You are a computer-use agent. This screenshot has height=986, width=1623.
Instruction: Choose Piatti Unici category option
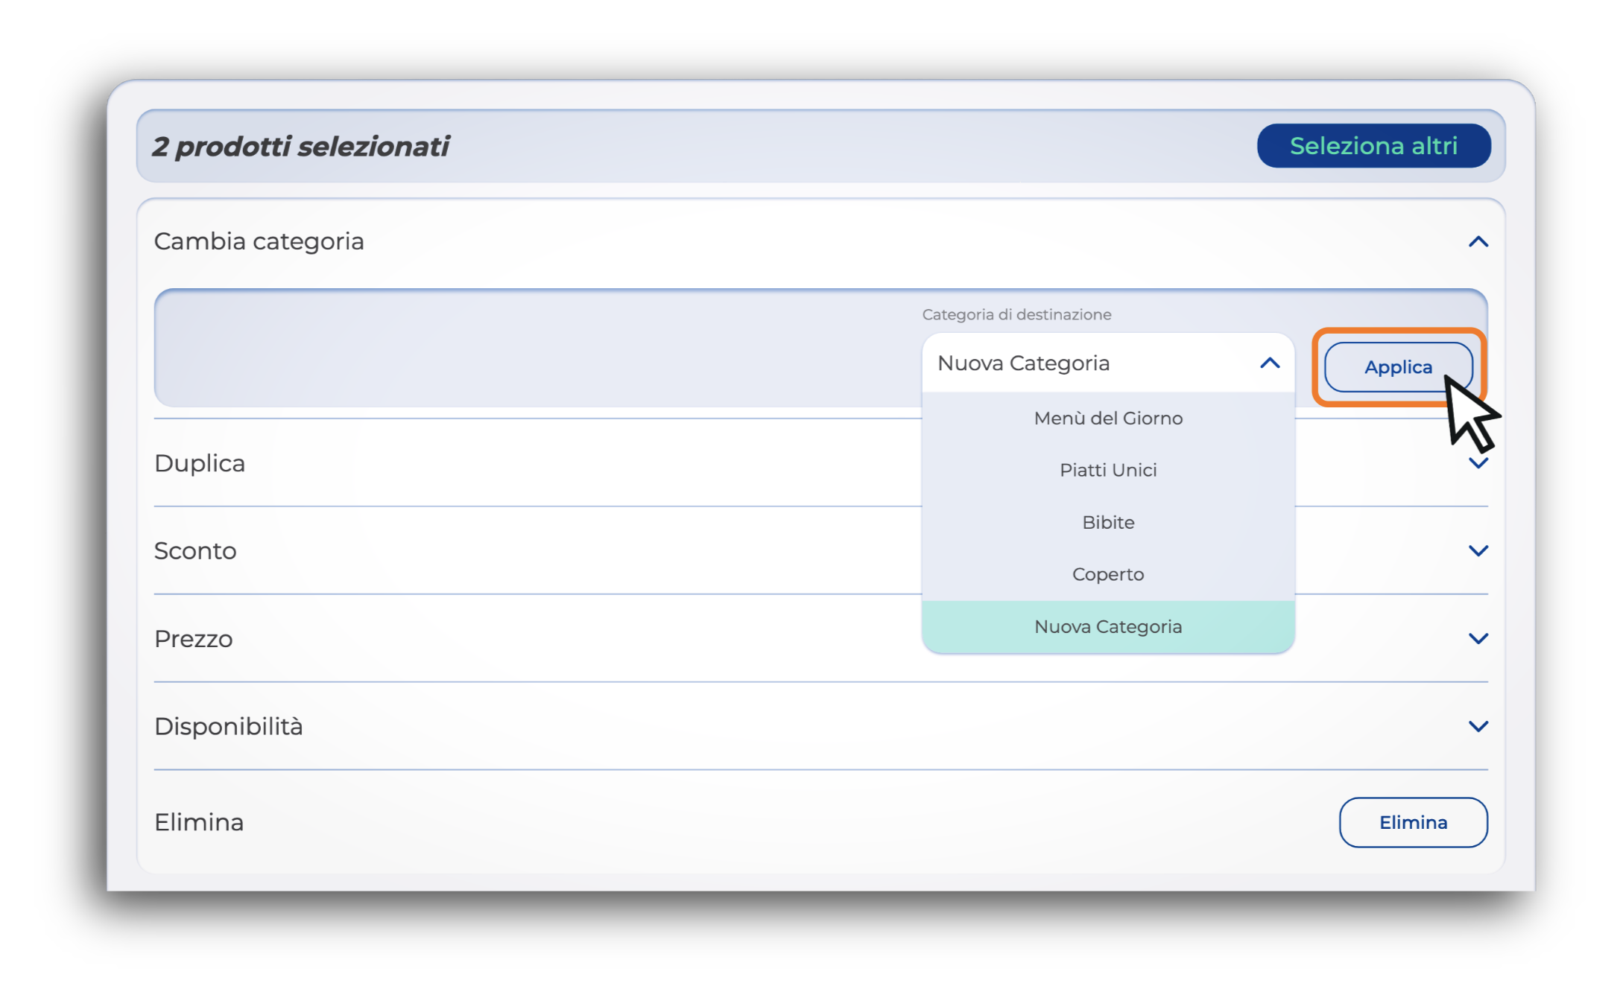[x=1107, y=471]
